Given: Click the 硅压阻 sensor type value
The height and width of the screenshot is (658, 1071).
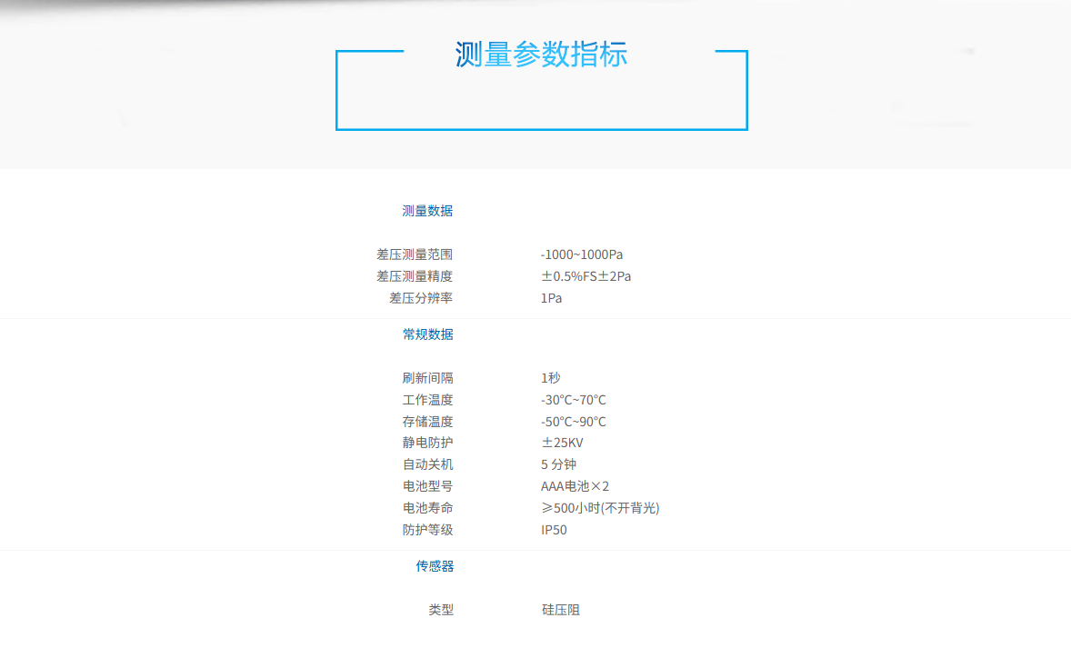Looking at the screenshot, I should 560,610.
